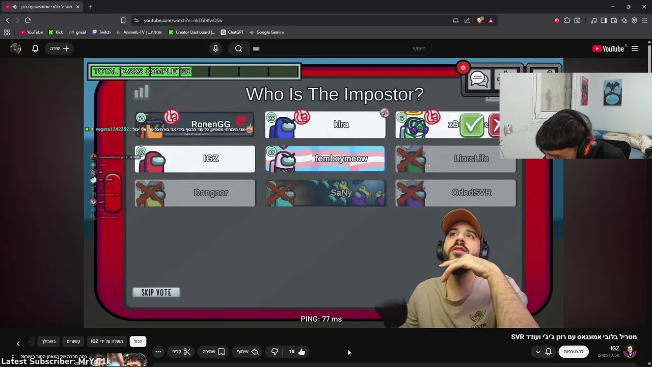View site information next to the URL
652x367 pixels.
click(x=136, y=20)
